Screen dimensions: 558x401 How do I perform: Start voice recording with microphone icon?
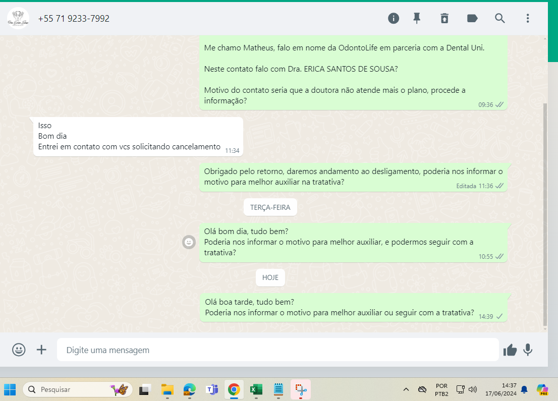[528, 350]
